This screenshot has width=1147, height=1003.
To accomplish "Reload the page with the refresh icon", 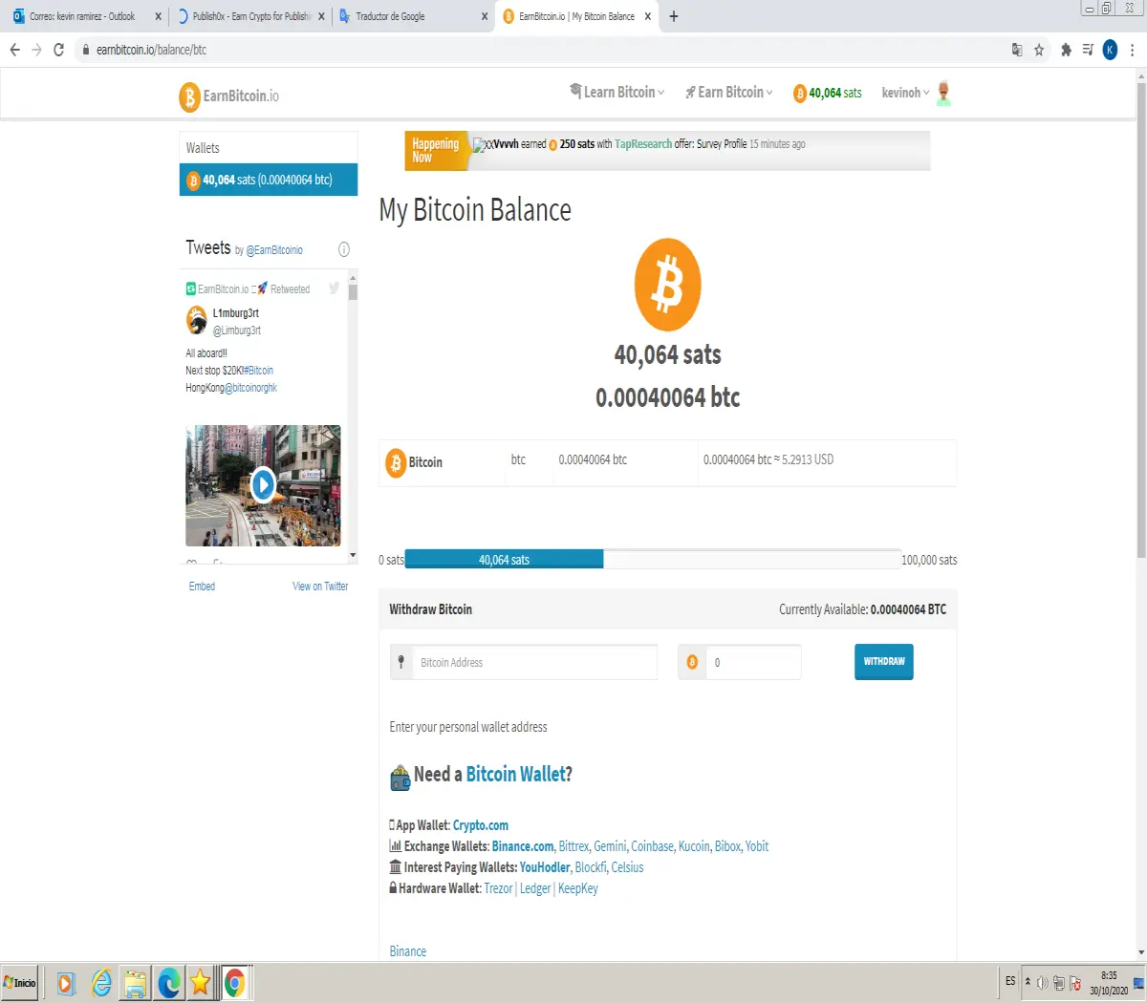I will tap(59, 50).
